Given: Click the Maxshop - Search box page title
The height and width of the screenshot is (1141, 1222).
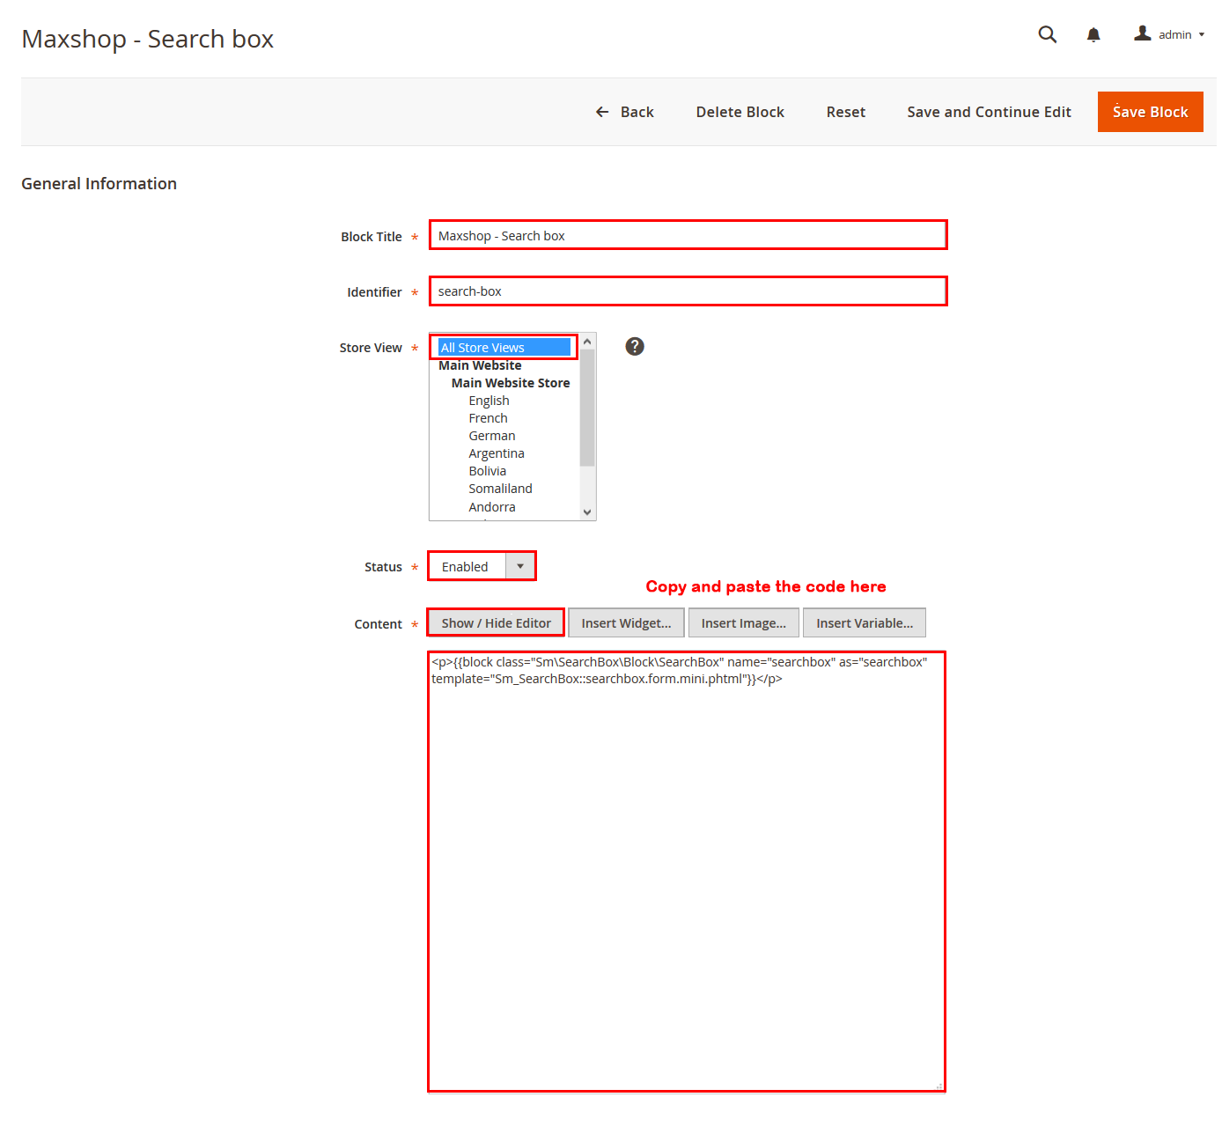Looking at the screenshot, I should [x=148, y=39].
